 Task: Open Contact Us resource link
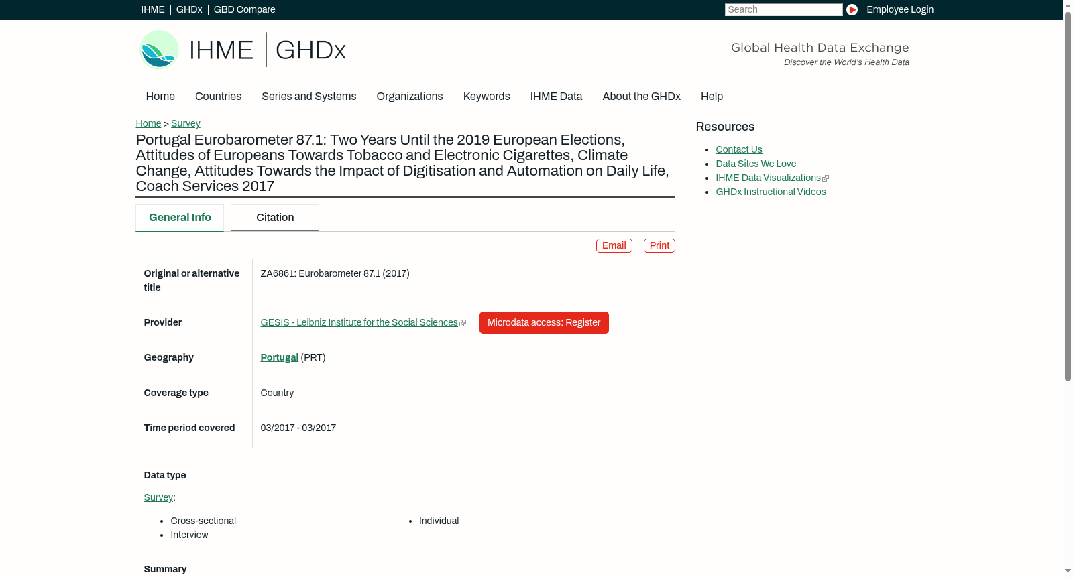(738, 149)
